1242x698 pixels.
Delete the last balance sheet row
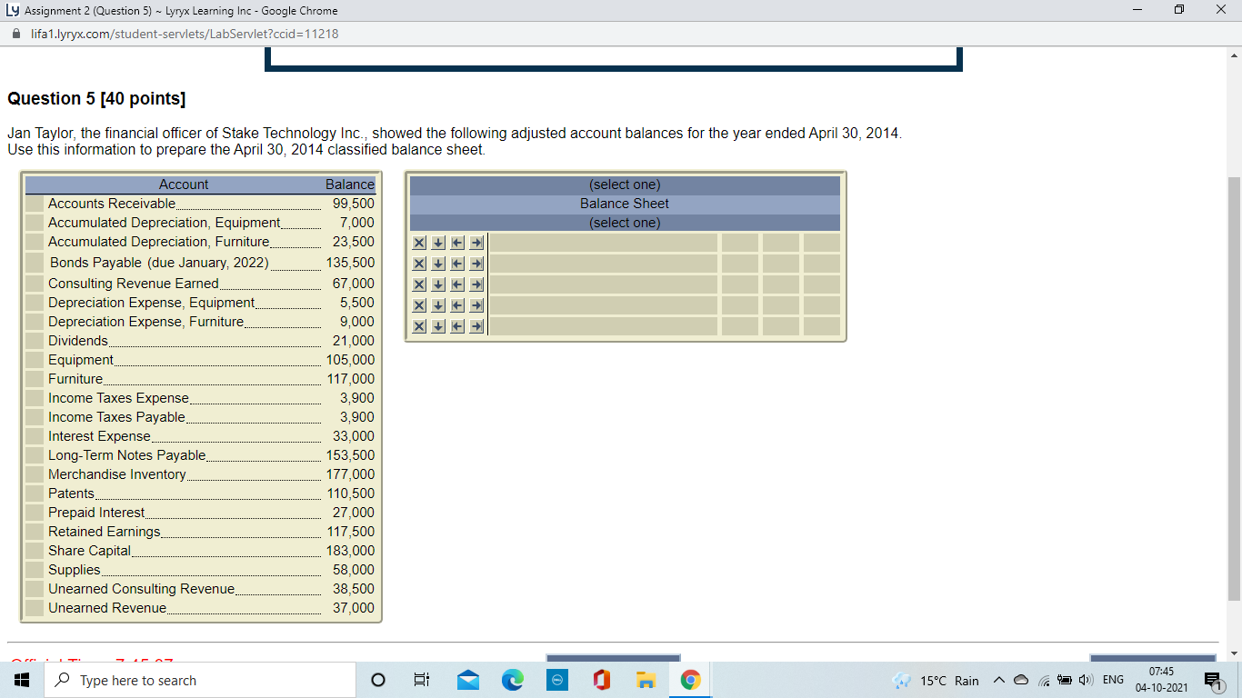419,325
